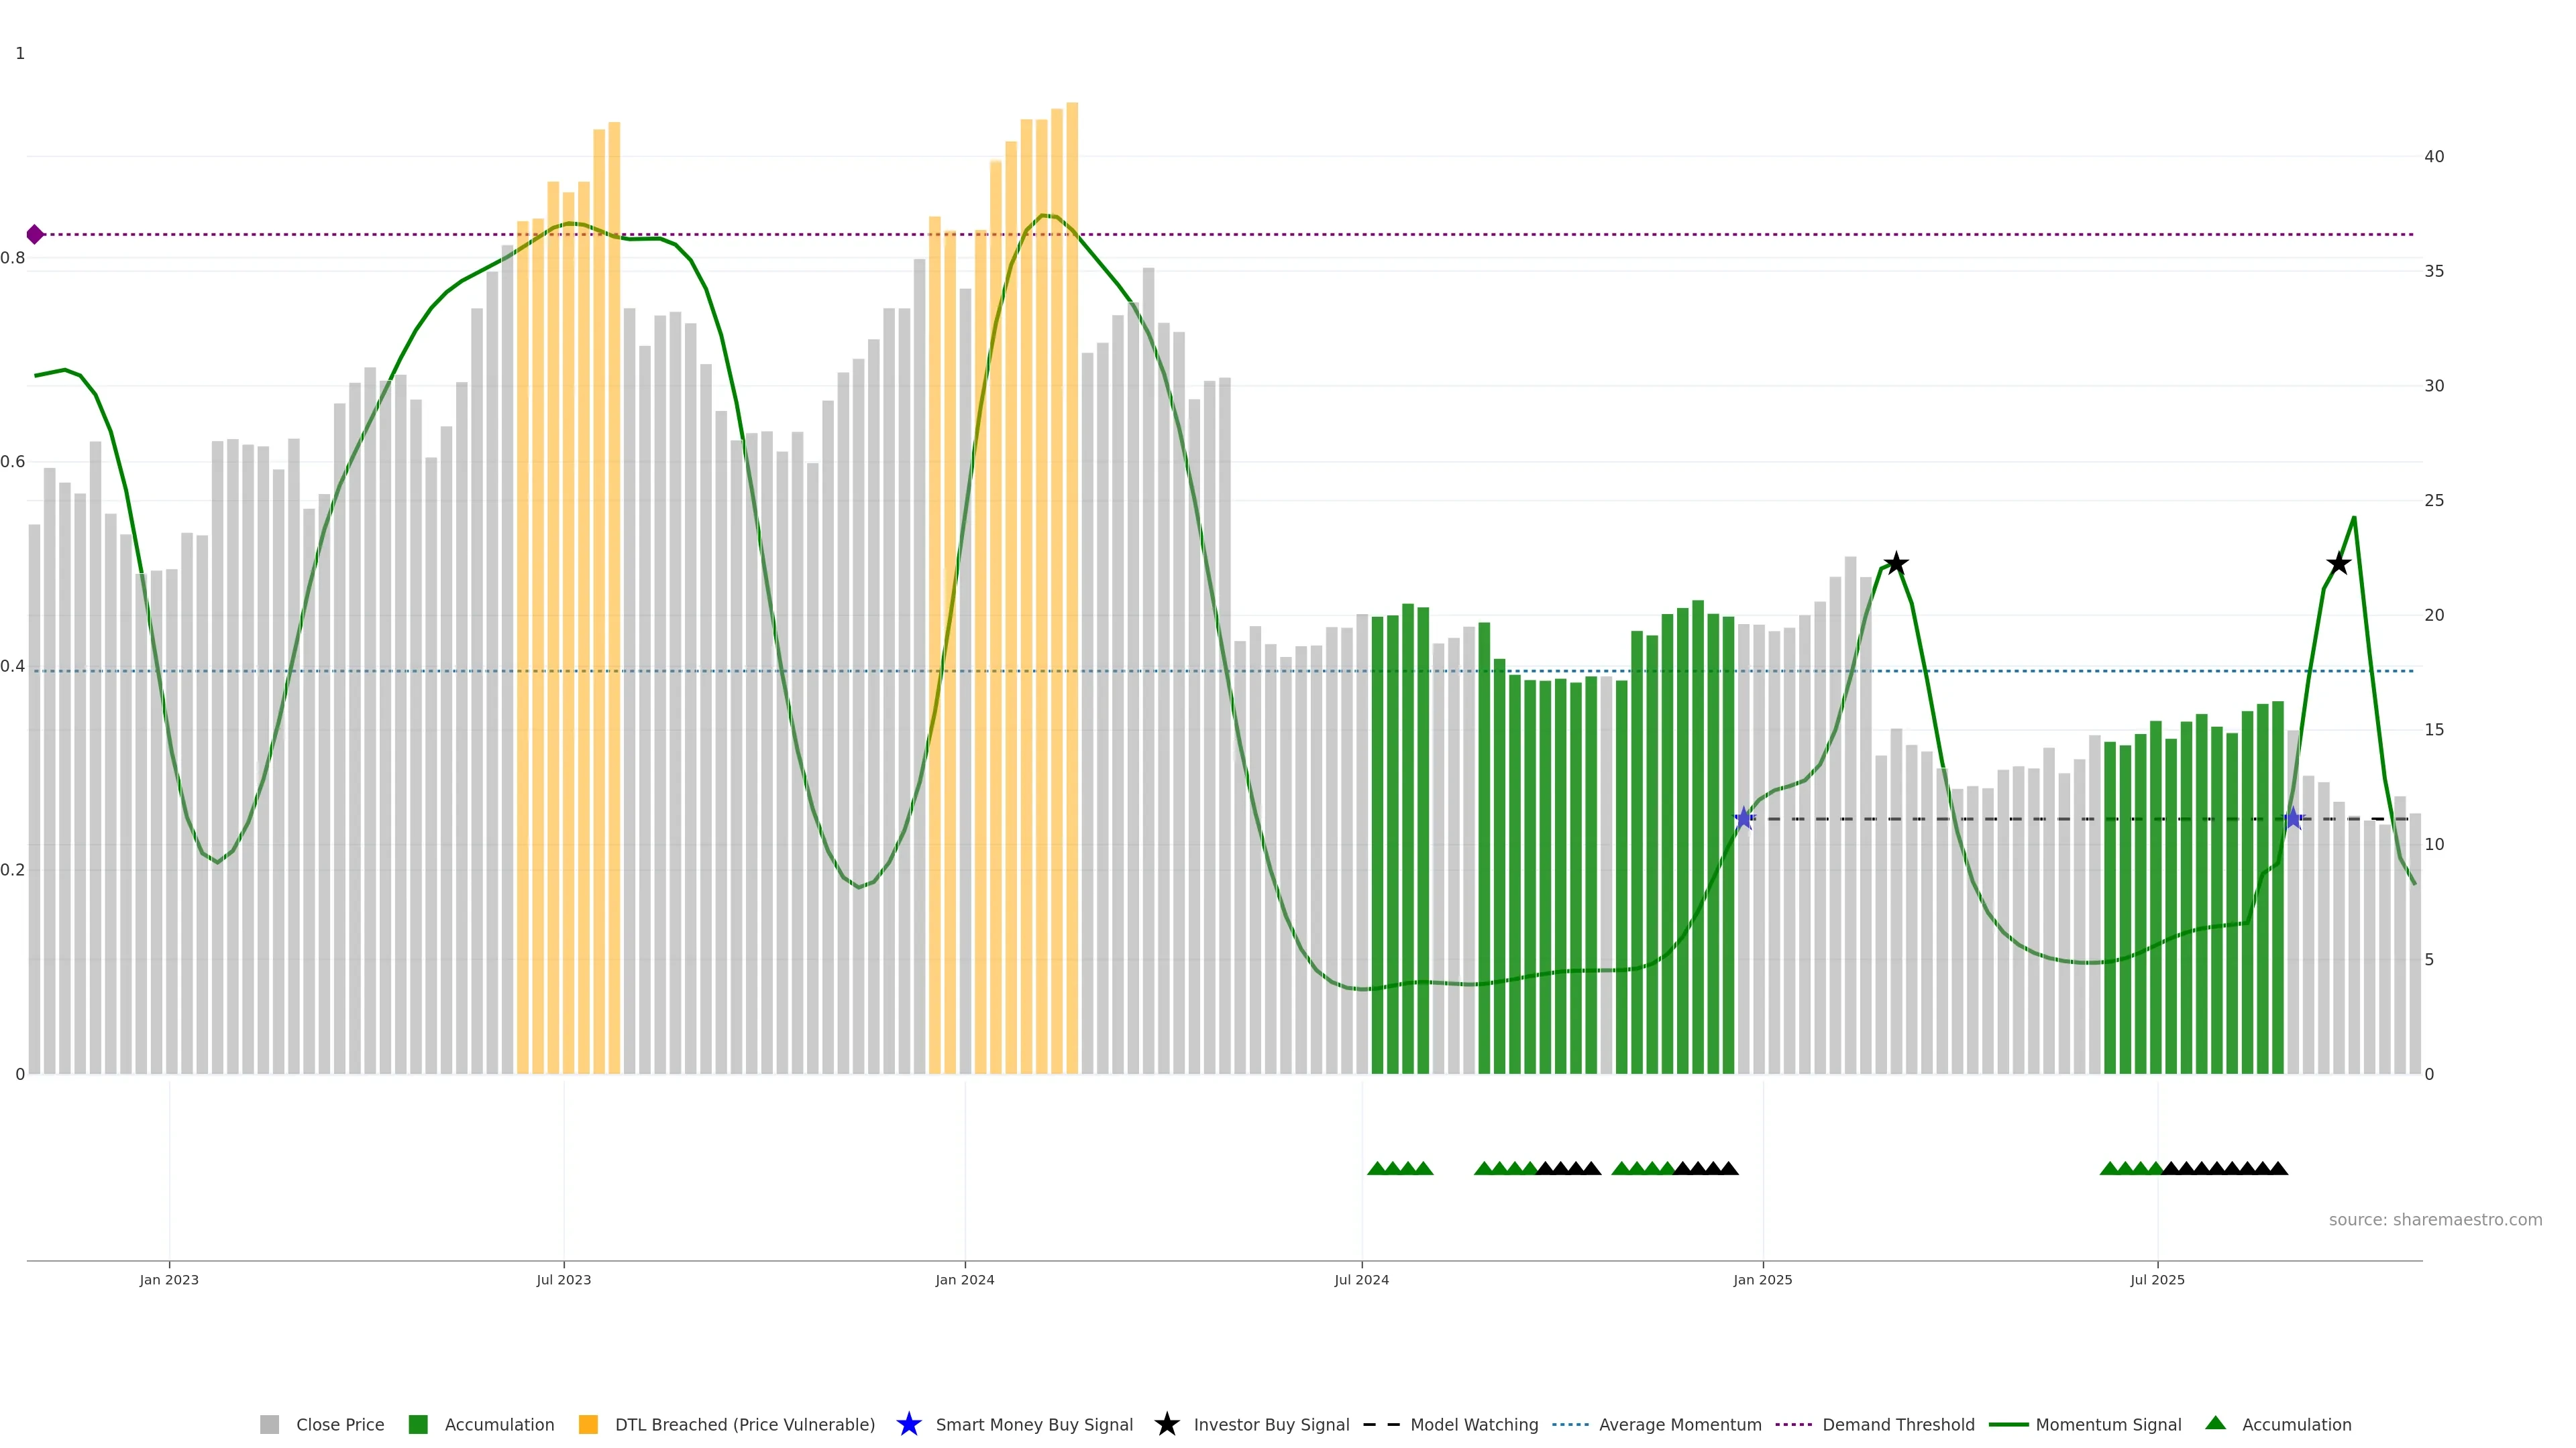This screenshot has height=1448, width=2576.
Task: Toggle the Close Price legend entry
Action: pos(339,1425)
